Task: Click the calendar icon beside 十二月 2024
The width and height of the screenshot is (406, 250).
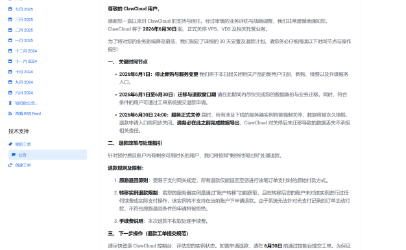Action: (x=10, y=51)
